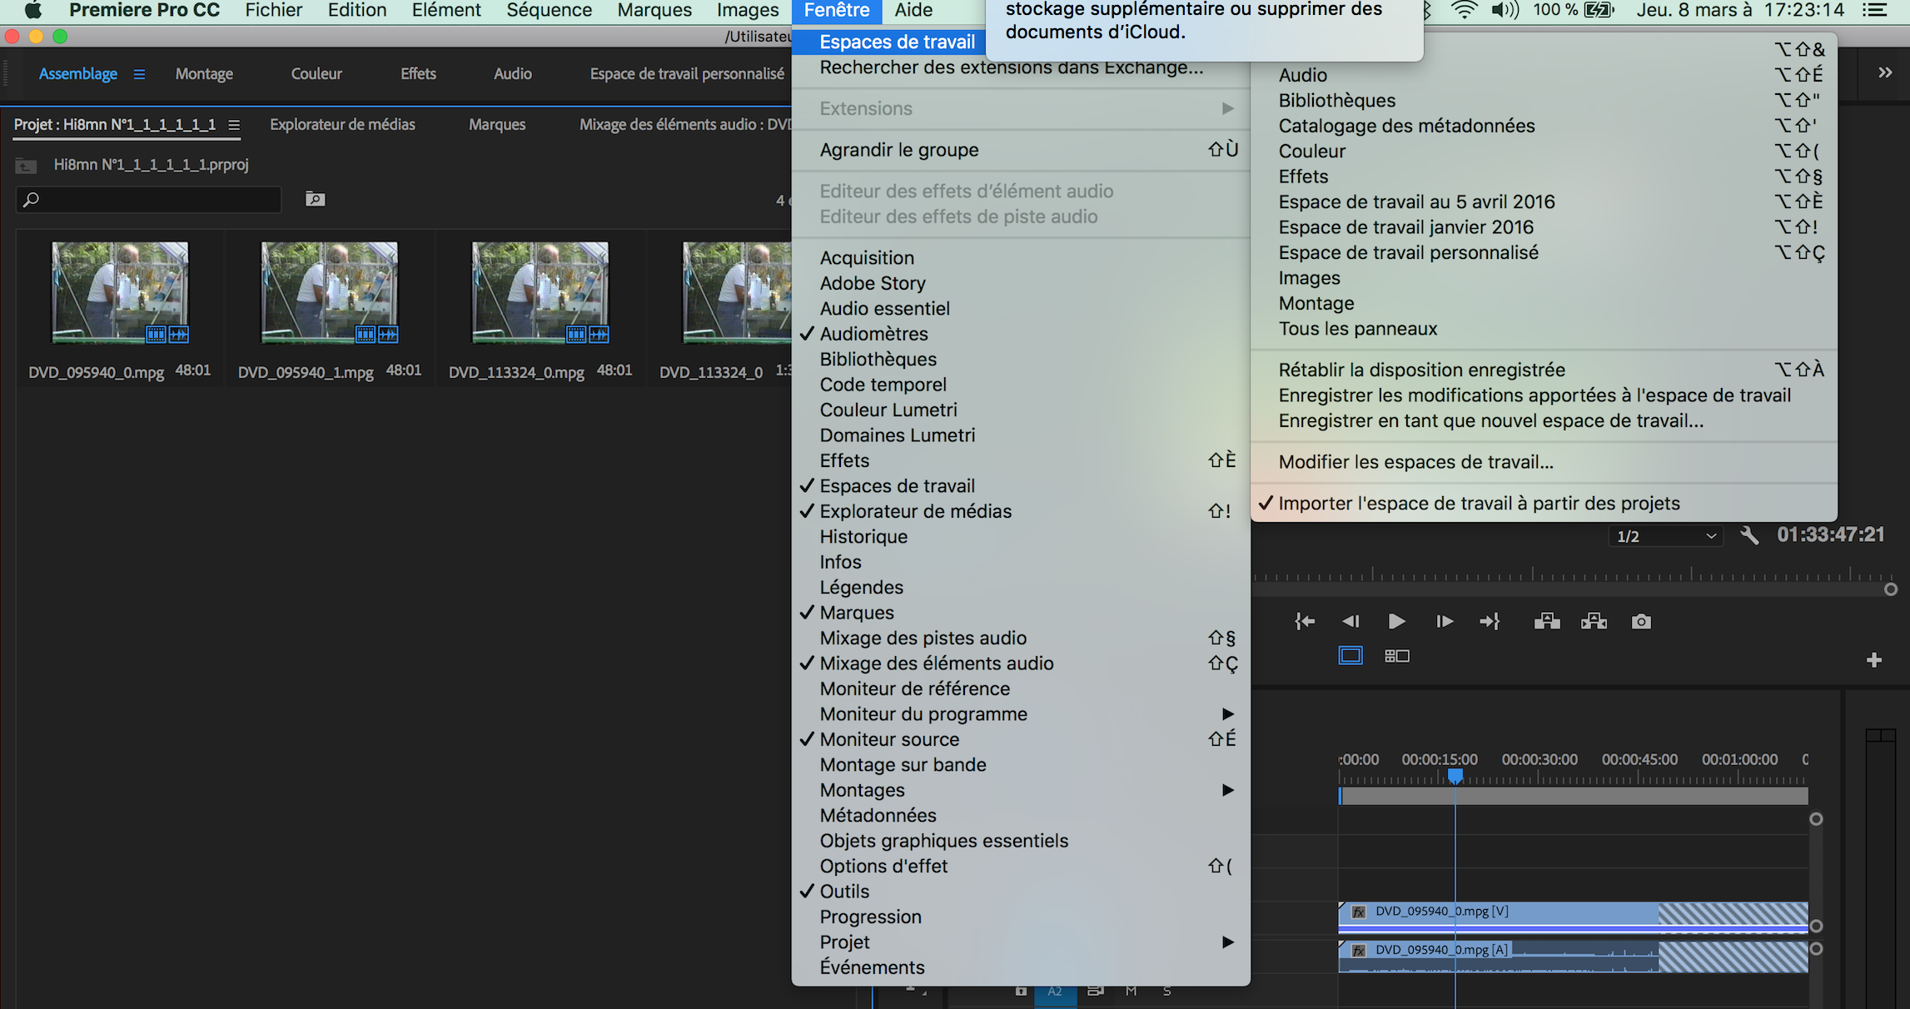Switch to the Couleur workspace tab
The image size is (1910, 1009).
tap(316, 74)
